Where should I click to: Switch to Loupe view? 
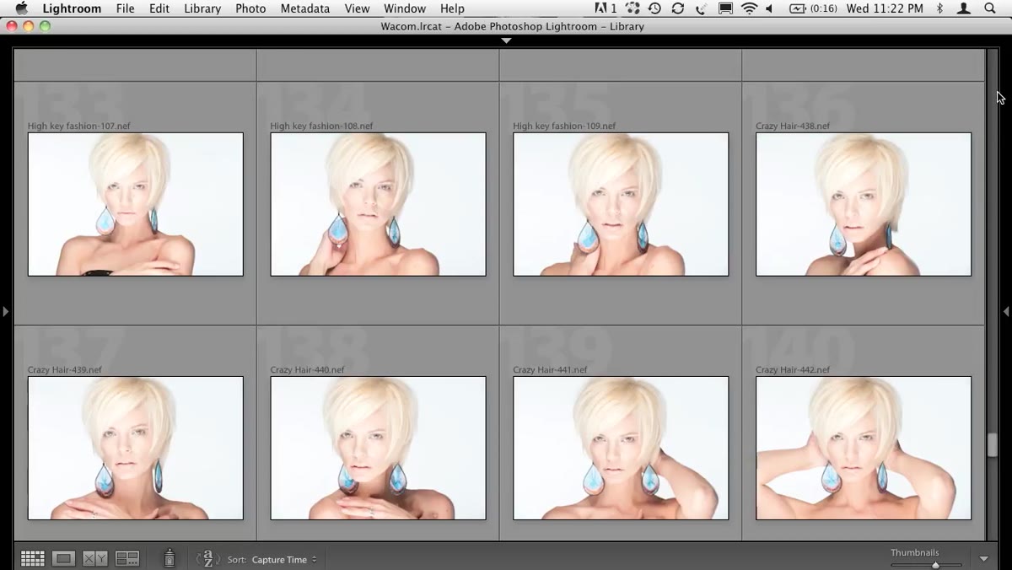click(64, 558)
